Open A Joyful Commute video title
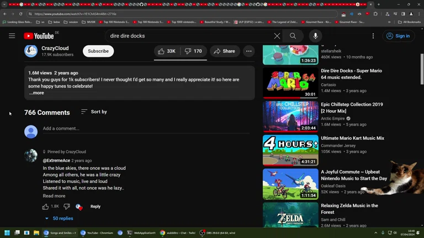This screenshot has width=424, height=238. click(x=354, y=175)
